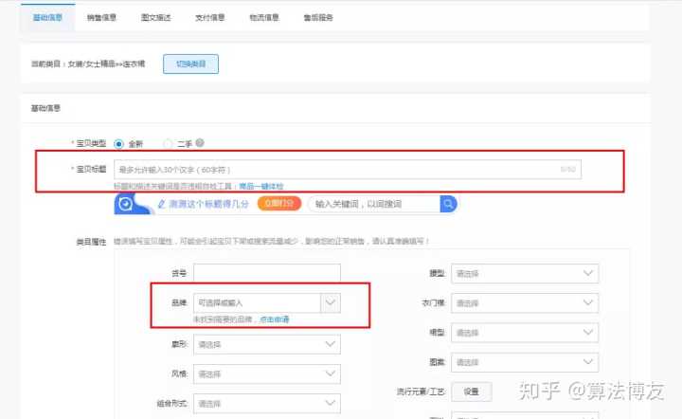The width and height of the screenshot is (682, 419).
Task: Click the 点击申请 brand application link
Action: (274, 319)
